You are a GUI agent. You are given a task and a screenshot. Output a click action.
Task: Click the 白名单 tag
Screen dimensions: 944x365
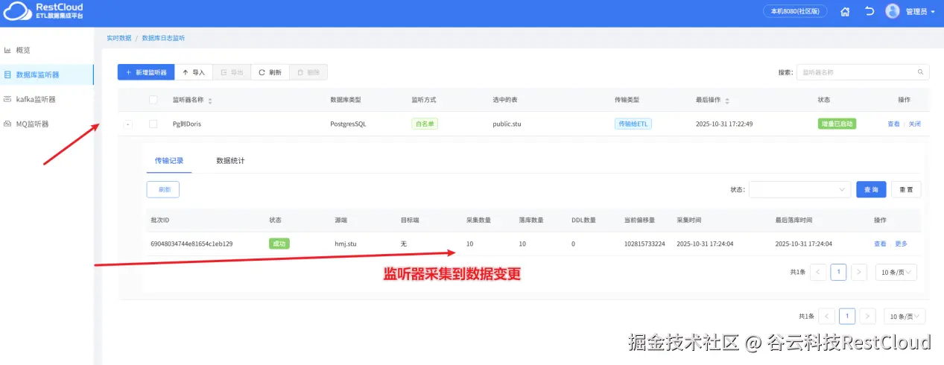point(425,124)
